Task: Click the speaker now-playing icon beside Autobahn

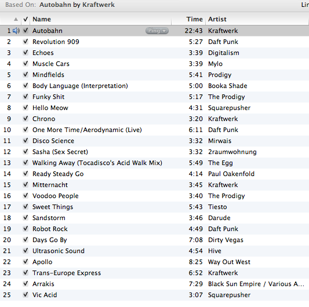Action: point(16,31)
